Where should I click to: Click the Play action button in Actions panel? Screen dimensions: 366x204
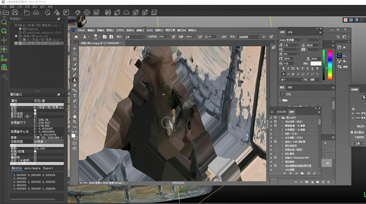coord(297,173)
